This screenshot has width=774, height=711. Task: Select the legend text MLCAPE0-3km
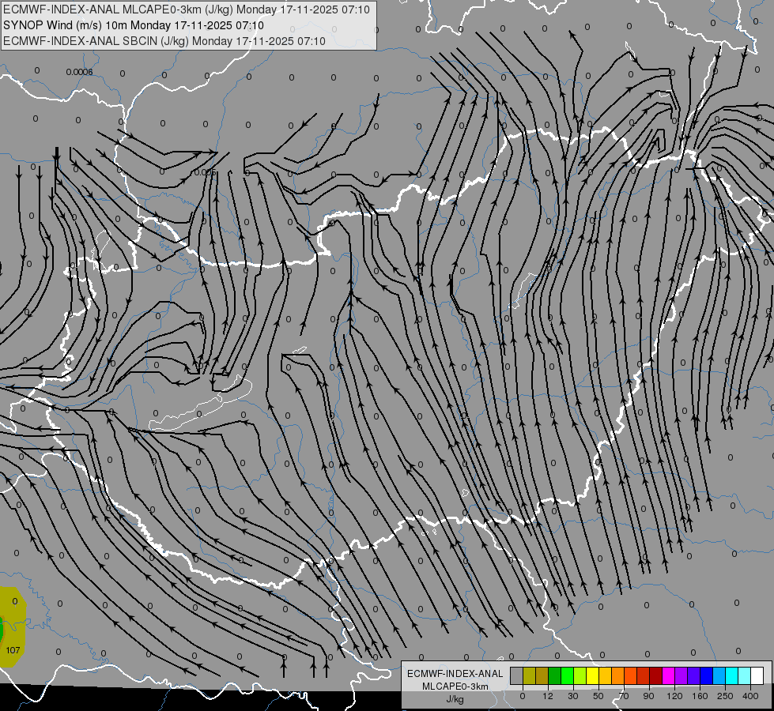[455, 687]
